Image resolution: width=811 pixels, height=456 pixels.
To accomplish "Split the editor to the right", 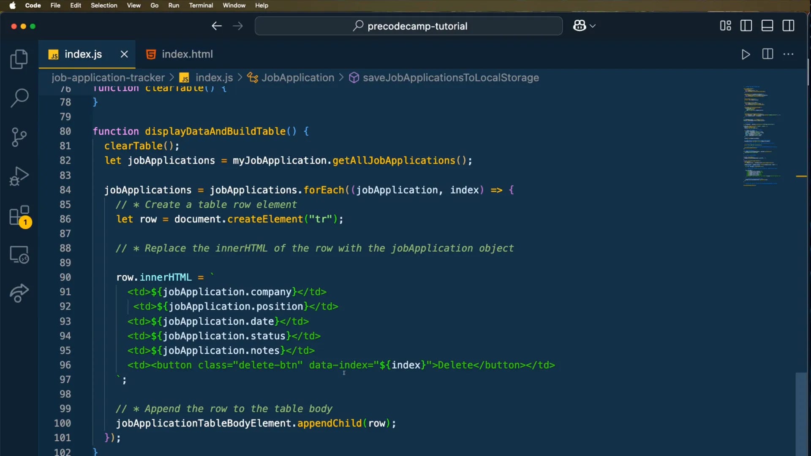I will (767, 54).
